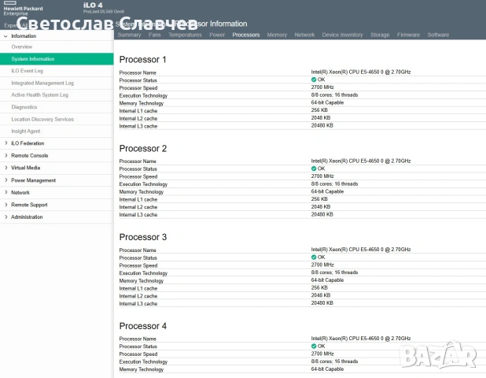Click Processor 1 L3 cache 20480 KB
The width and height of the screenshot is (486, 378).
322,125
